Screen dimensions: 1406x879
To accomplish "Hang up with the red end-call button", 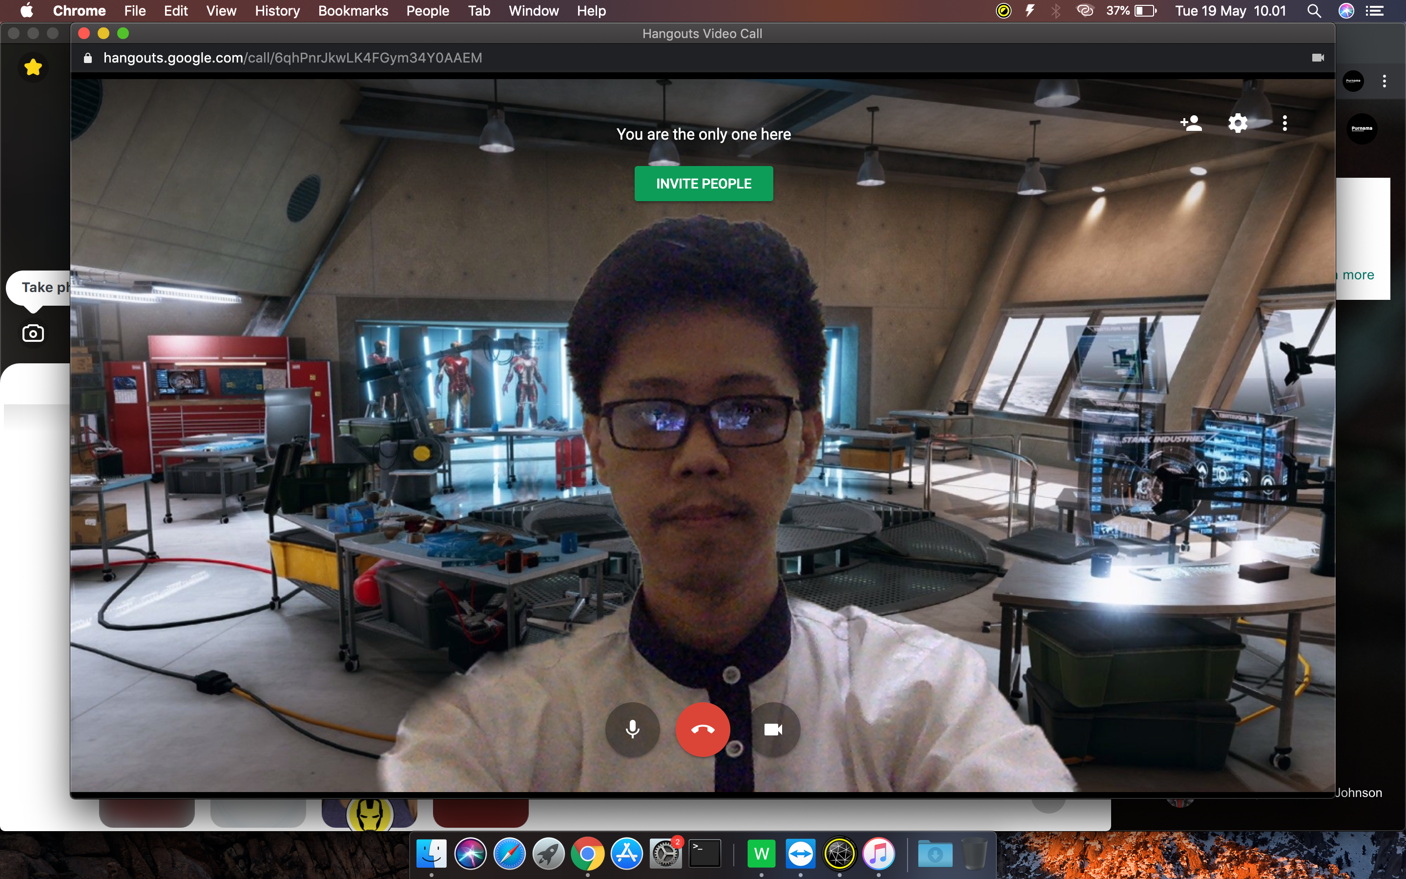I will pyautogui.click(x=703, y=729).
